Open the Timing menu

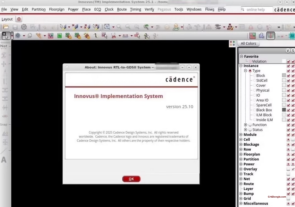pyautogui.click(x=136, y=9)
